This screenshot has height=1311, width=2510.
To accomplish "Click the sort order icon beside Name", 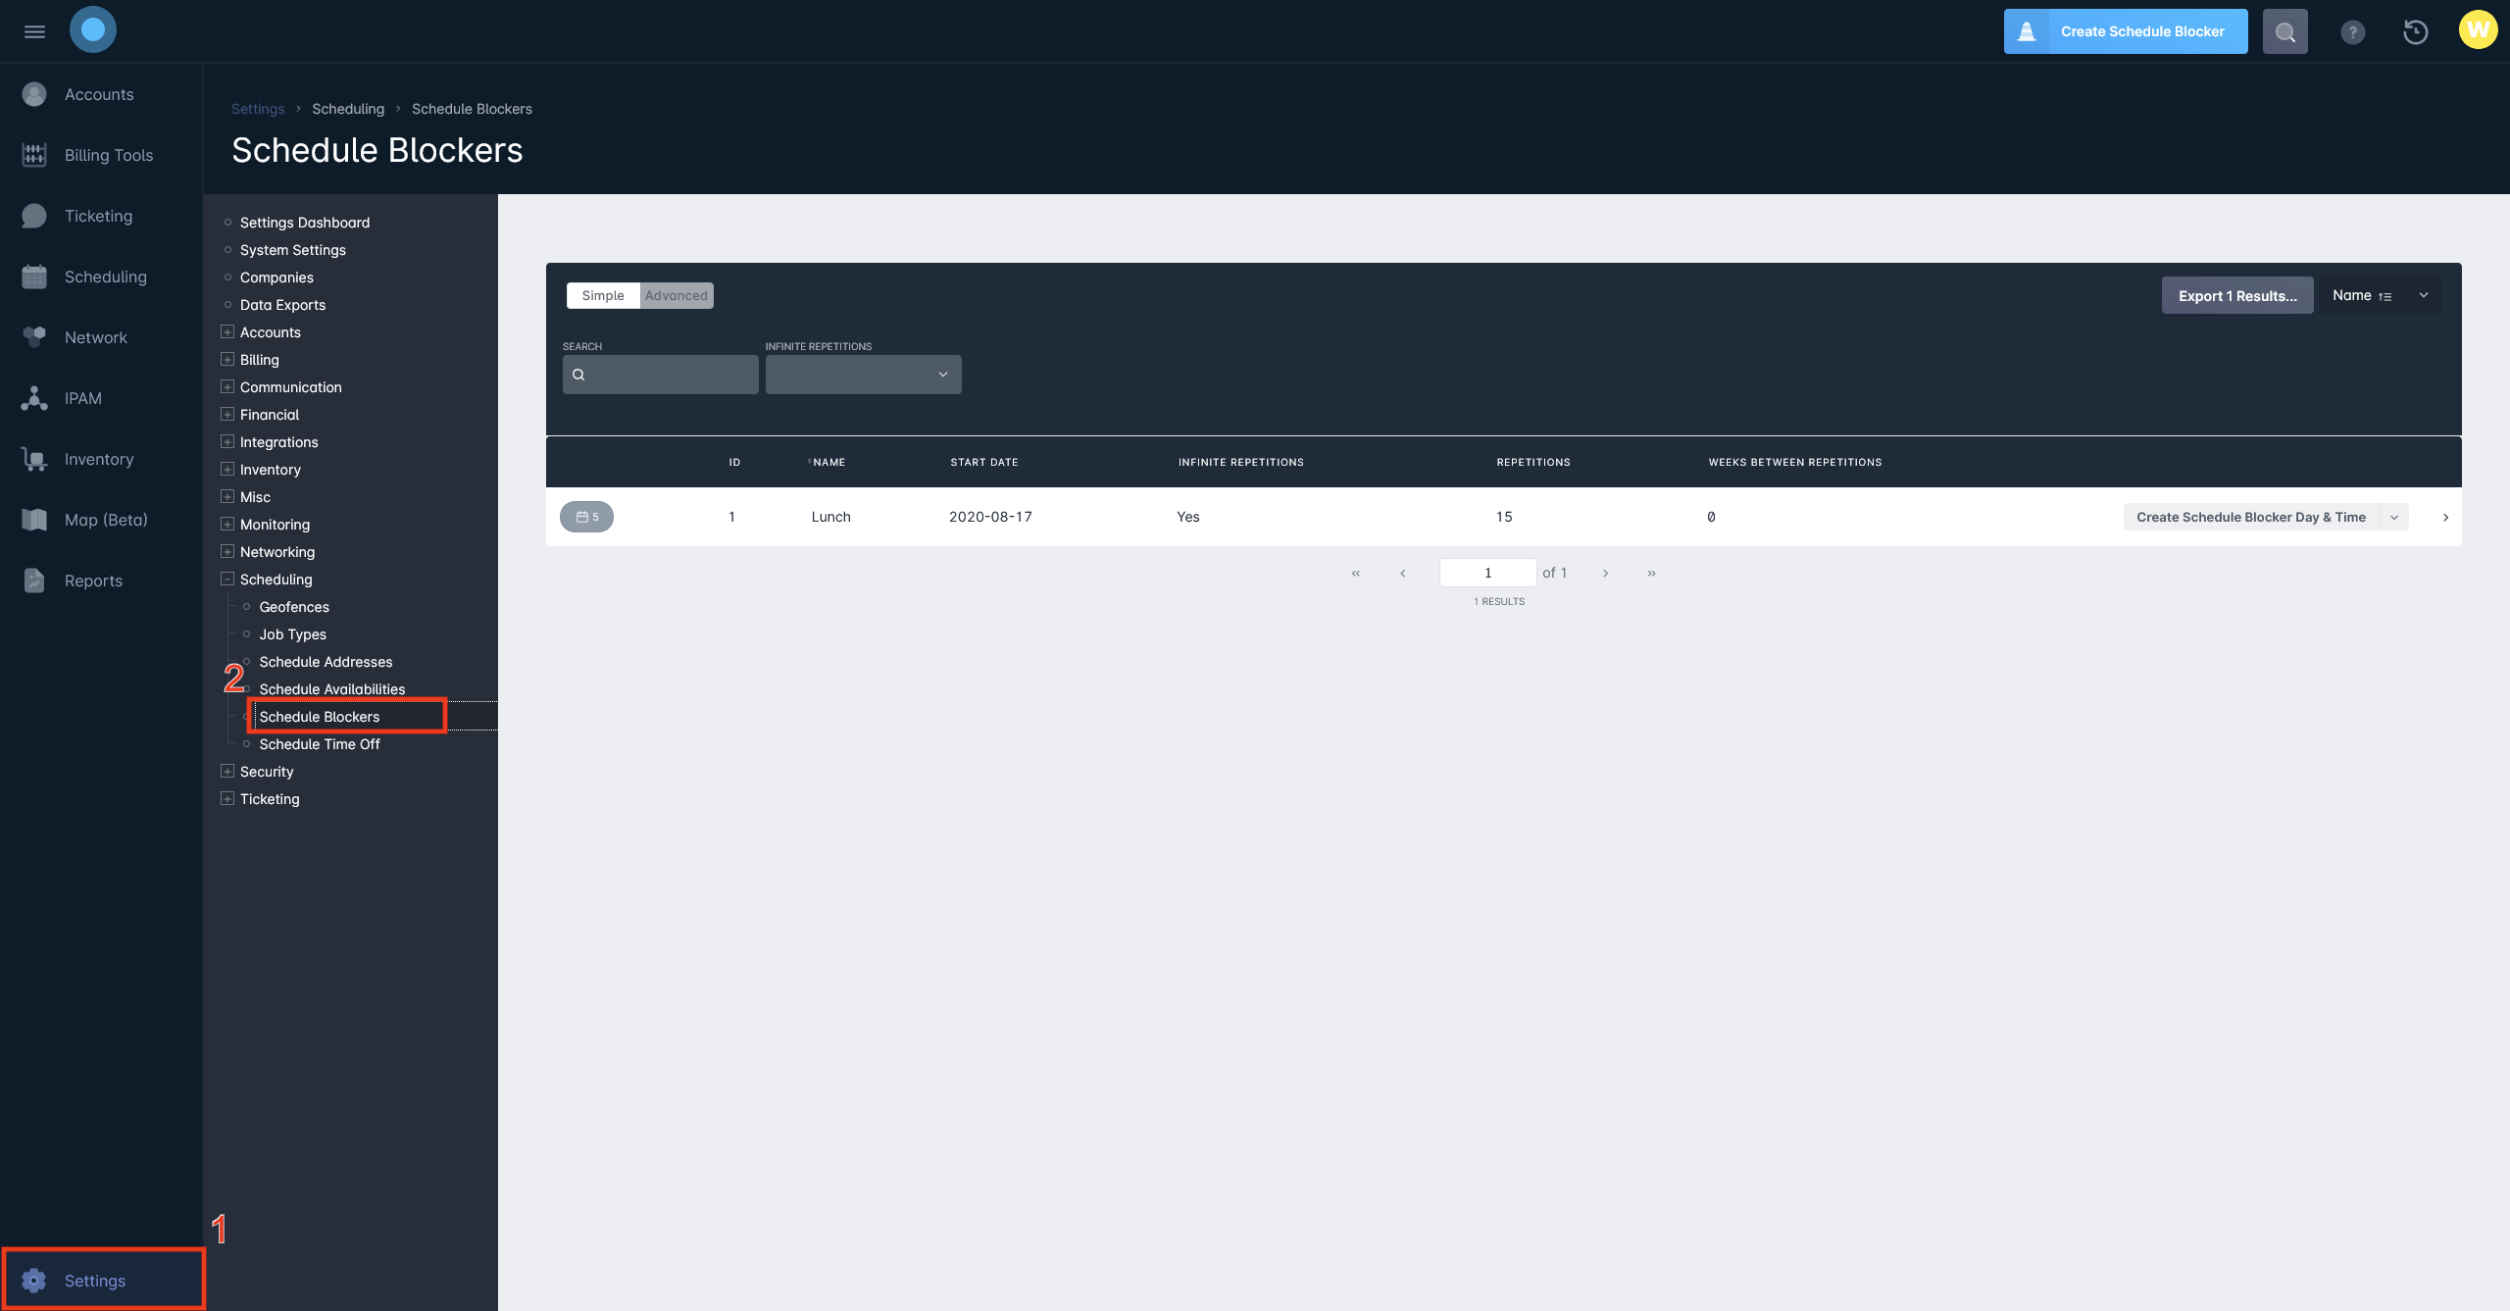I will coord(2384,296).
